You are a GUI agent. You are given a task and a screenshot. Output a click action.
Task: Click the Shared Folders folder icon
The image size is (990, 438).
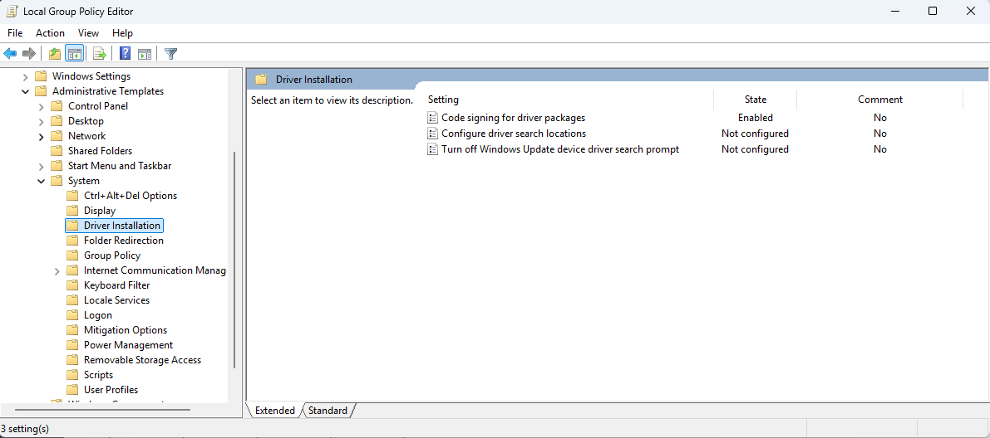(x=57, y=151)
